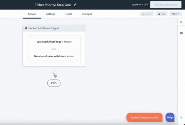The image size is (185, 125).
Task: Select the Last used Aircall tags filter
Action: 54,42
